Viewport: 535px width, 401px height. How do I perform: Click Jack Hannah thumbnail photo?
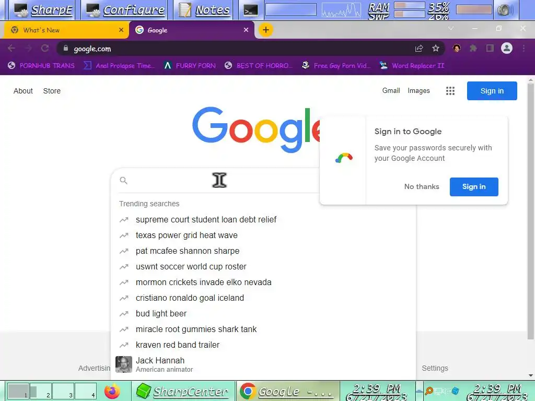[123, 364]
